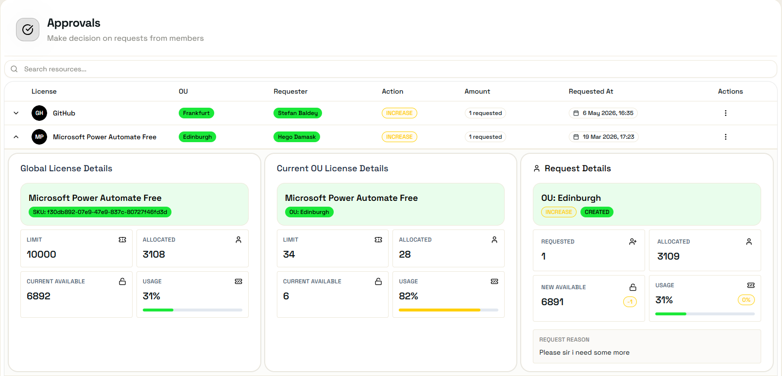Click the INCREASE badge in the GitHub row
Image resolution: width=782 pixels, height=376 pixels.
[399, 113]
